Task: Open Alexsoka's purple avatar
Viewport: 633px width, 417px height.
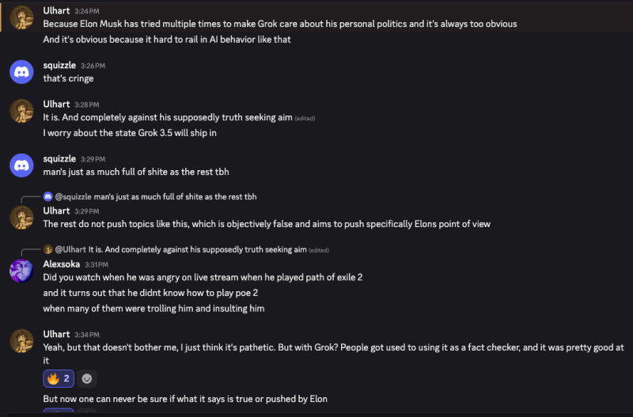Action: click(21, 271)
